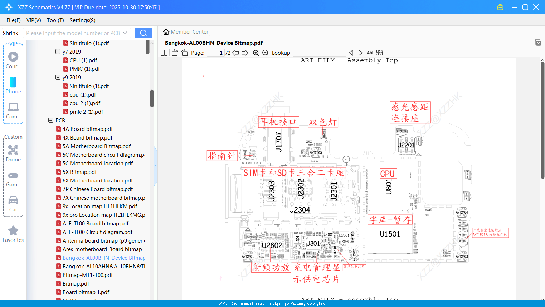Collapse the y9 2019 folder
The width and height of the screenshot is (545, 307).
pos(58,77)
